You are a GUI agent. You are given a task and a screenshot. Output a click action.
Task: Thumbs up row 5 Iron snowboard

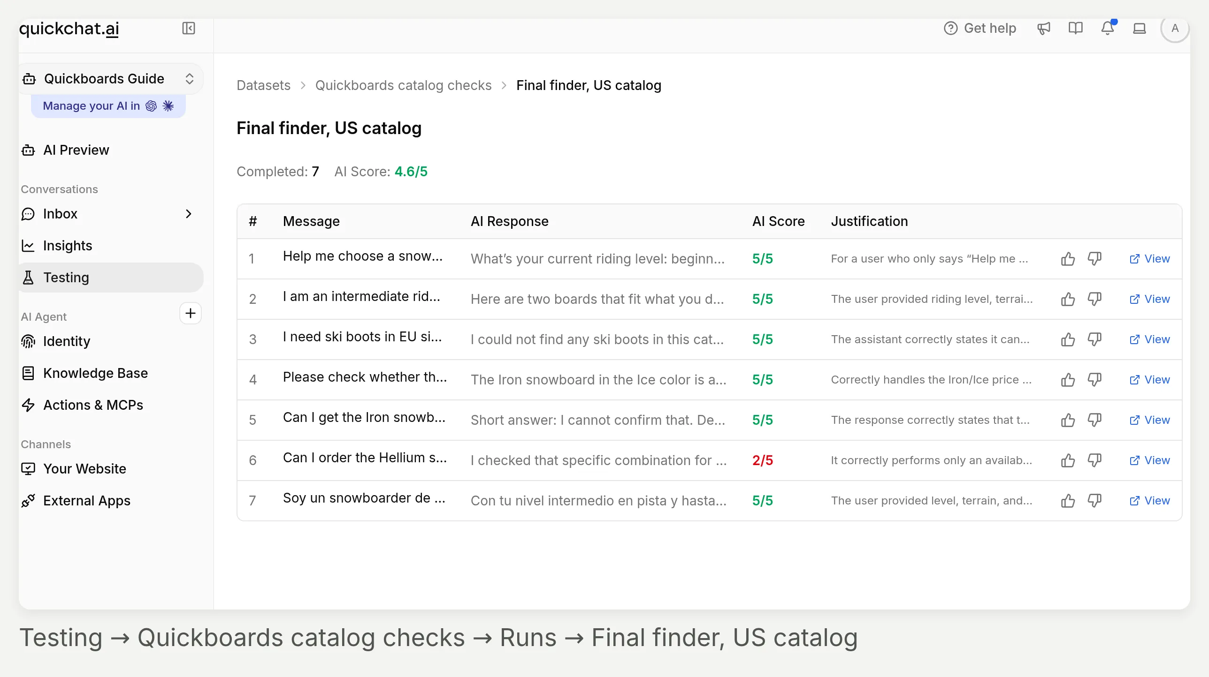[1068, 420]
